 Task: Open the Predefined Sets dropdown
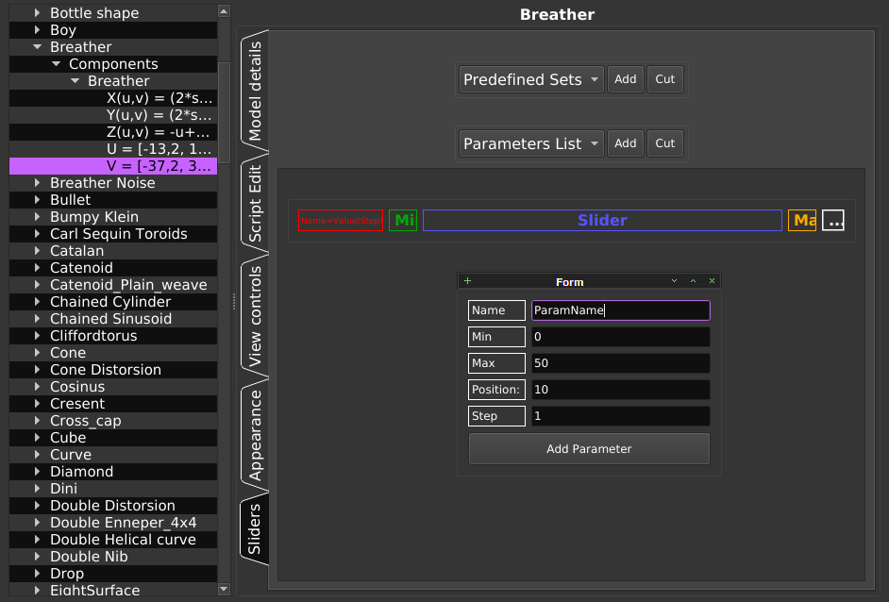(531, 79)
